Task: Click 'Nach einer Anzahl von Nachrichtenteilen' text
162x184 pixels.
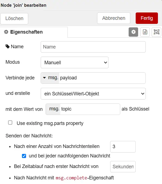Action: click(57, 146)
